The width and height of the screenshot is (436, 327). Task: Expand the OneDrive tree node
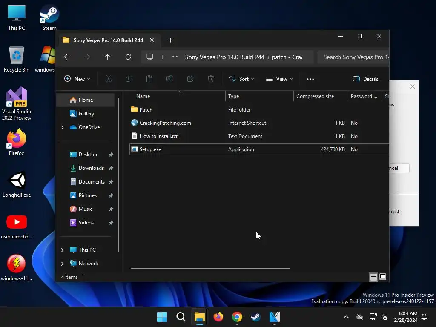[62, 127]
